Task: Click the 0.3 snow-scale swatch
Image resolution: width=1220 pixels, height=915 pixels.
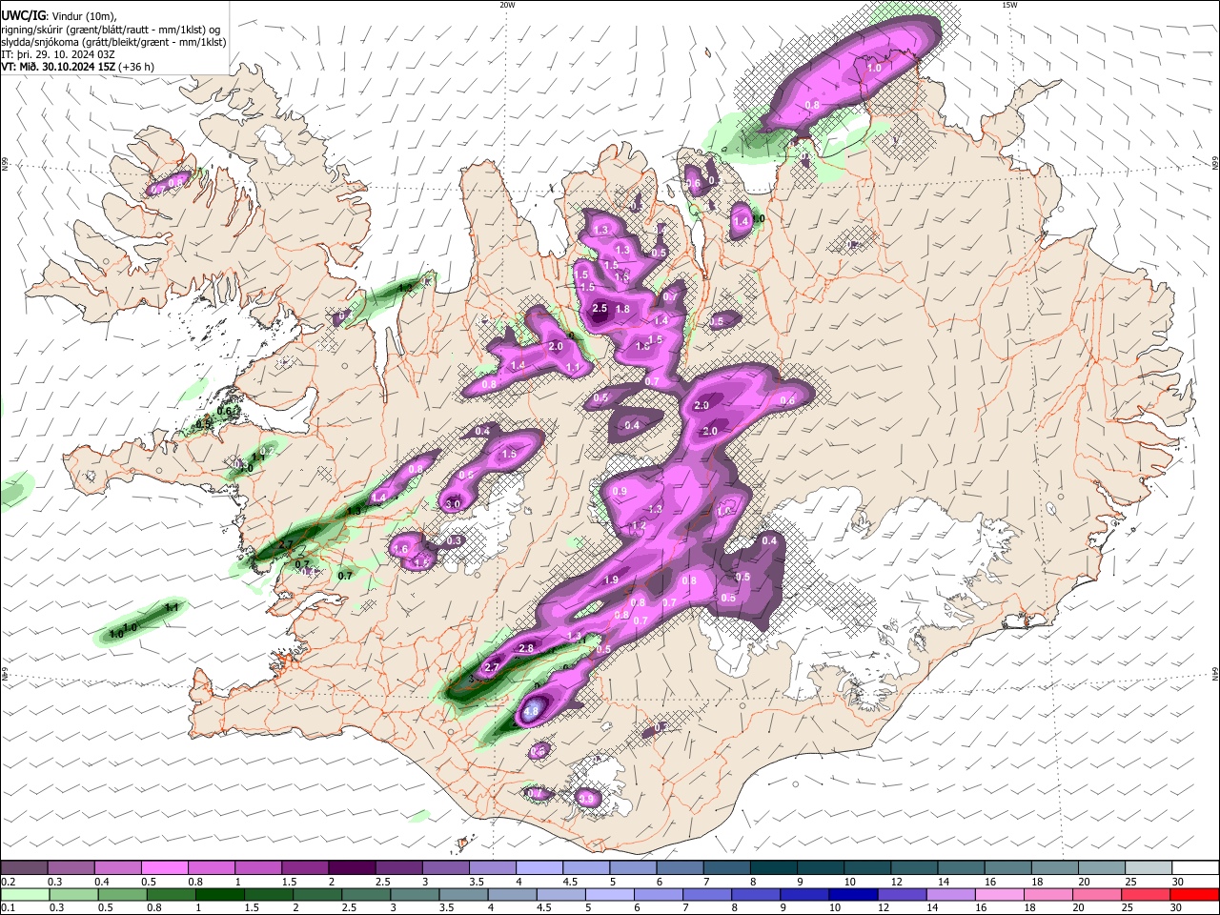Action: pyautogui.click(x=71, y=868)
